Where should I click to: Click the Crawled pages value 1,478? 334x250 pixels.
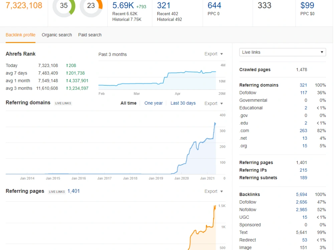pos(301,70)
